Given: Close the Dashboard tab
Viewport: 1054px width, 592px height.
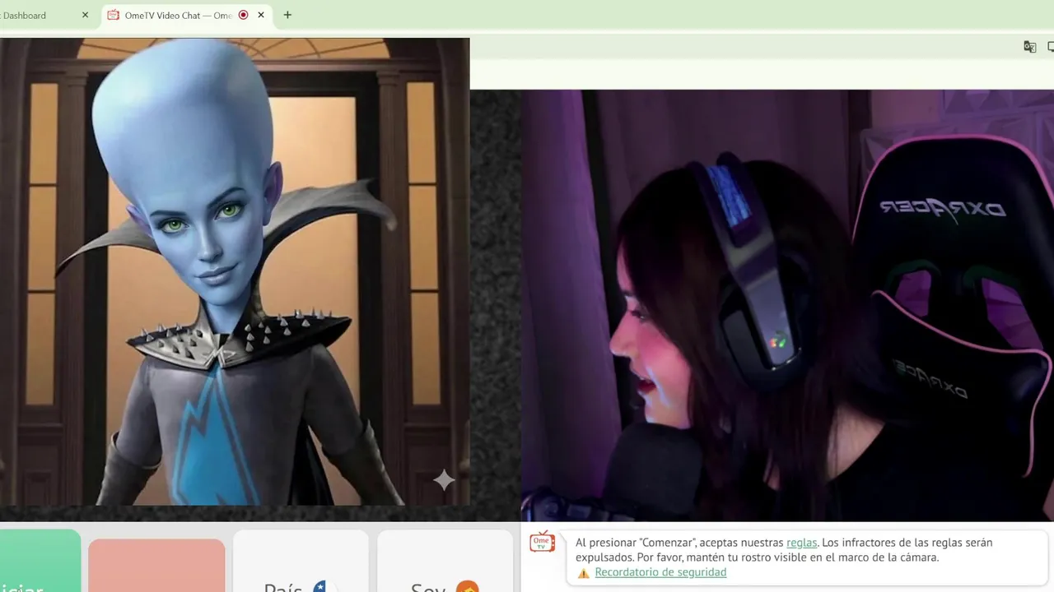Looking at the screenshot, I should (x=85, y=15).
